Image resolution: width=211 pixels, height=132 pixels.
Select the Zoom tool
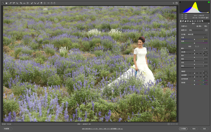coord(3,3)
